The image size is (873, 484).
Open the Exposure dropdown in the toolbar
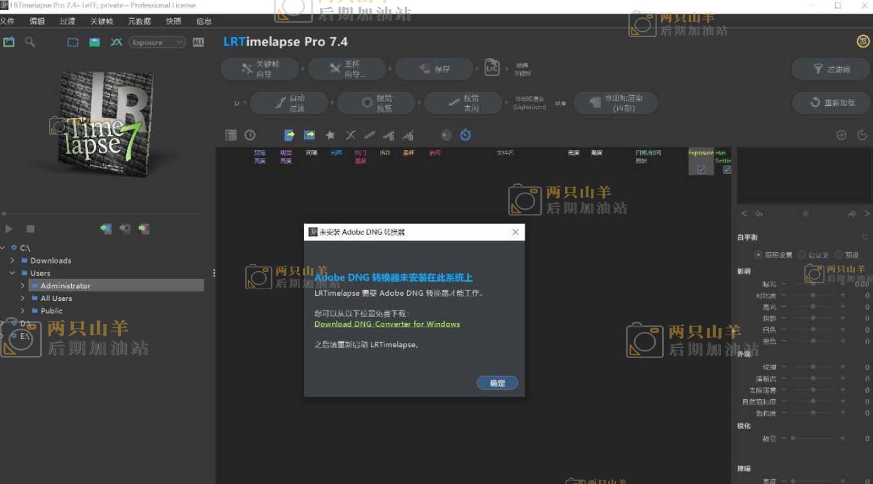(x=157, y=43)
